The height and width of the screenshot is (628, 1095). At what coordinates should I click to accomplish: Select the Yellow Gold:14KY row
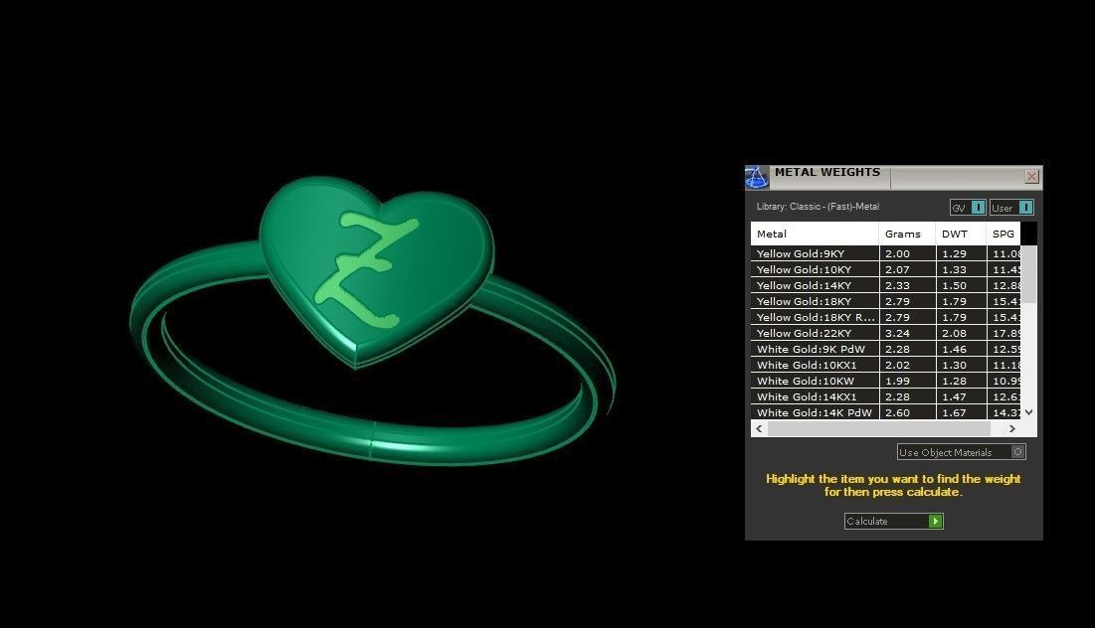click(885, 285)
